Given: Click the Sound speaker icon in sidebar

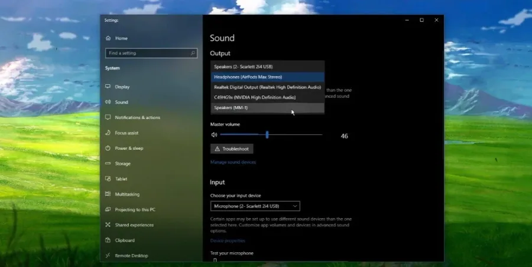Looking at the screenshot, I should coord(108,102).
